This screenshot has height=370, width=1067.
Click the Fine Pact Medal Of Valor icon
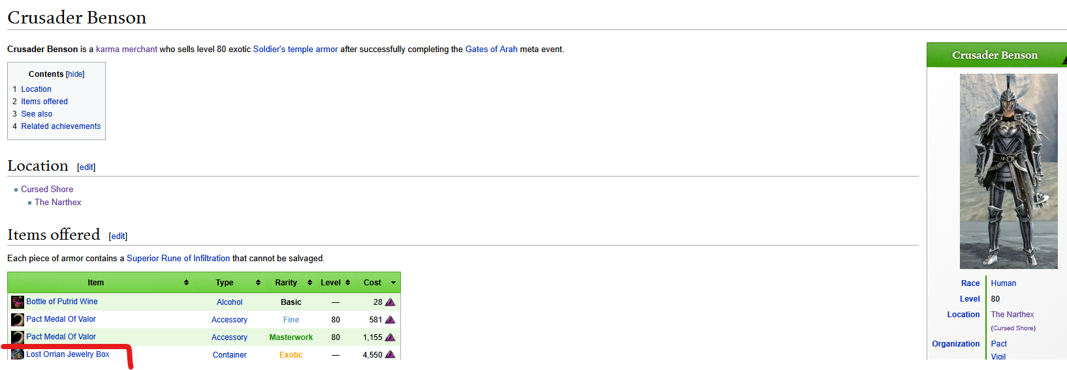pos(18,319)
